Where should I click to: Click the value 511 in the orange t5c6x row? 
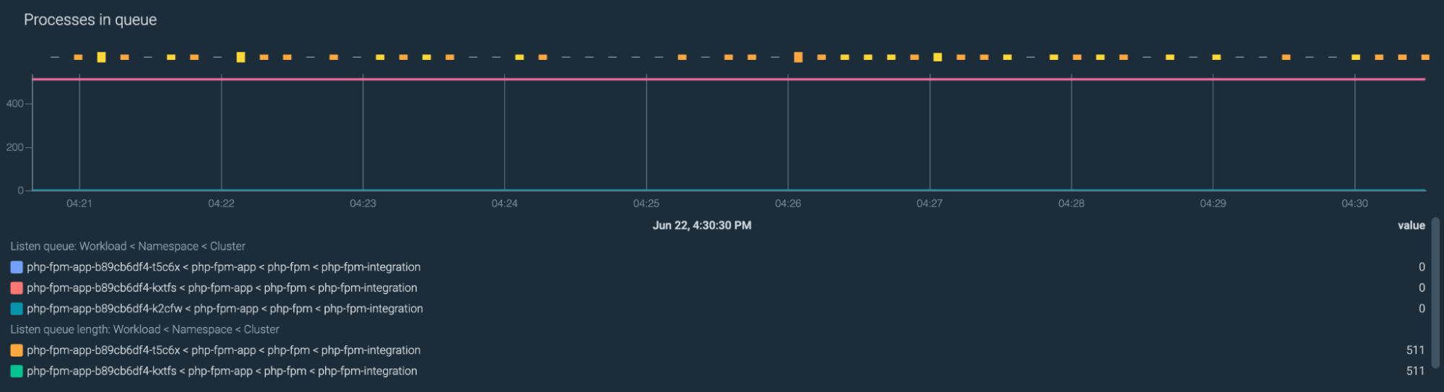1416,350
